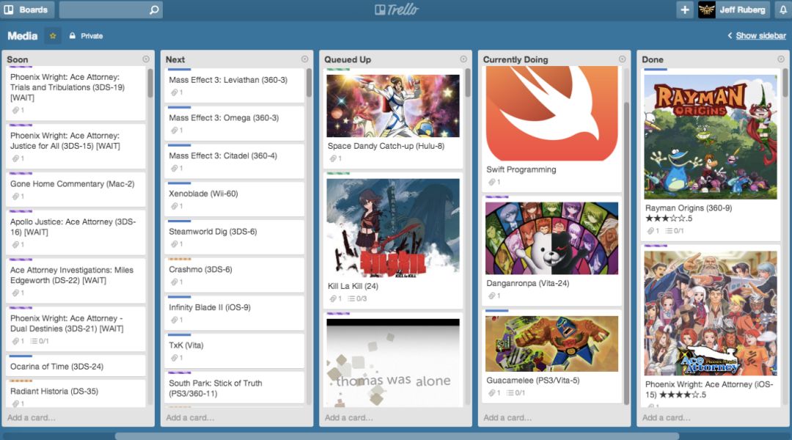The width and height of the screenshot is (792, 440).
Task: Star the Media board
Action: pos(52,35)
